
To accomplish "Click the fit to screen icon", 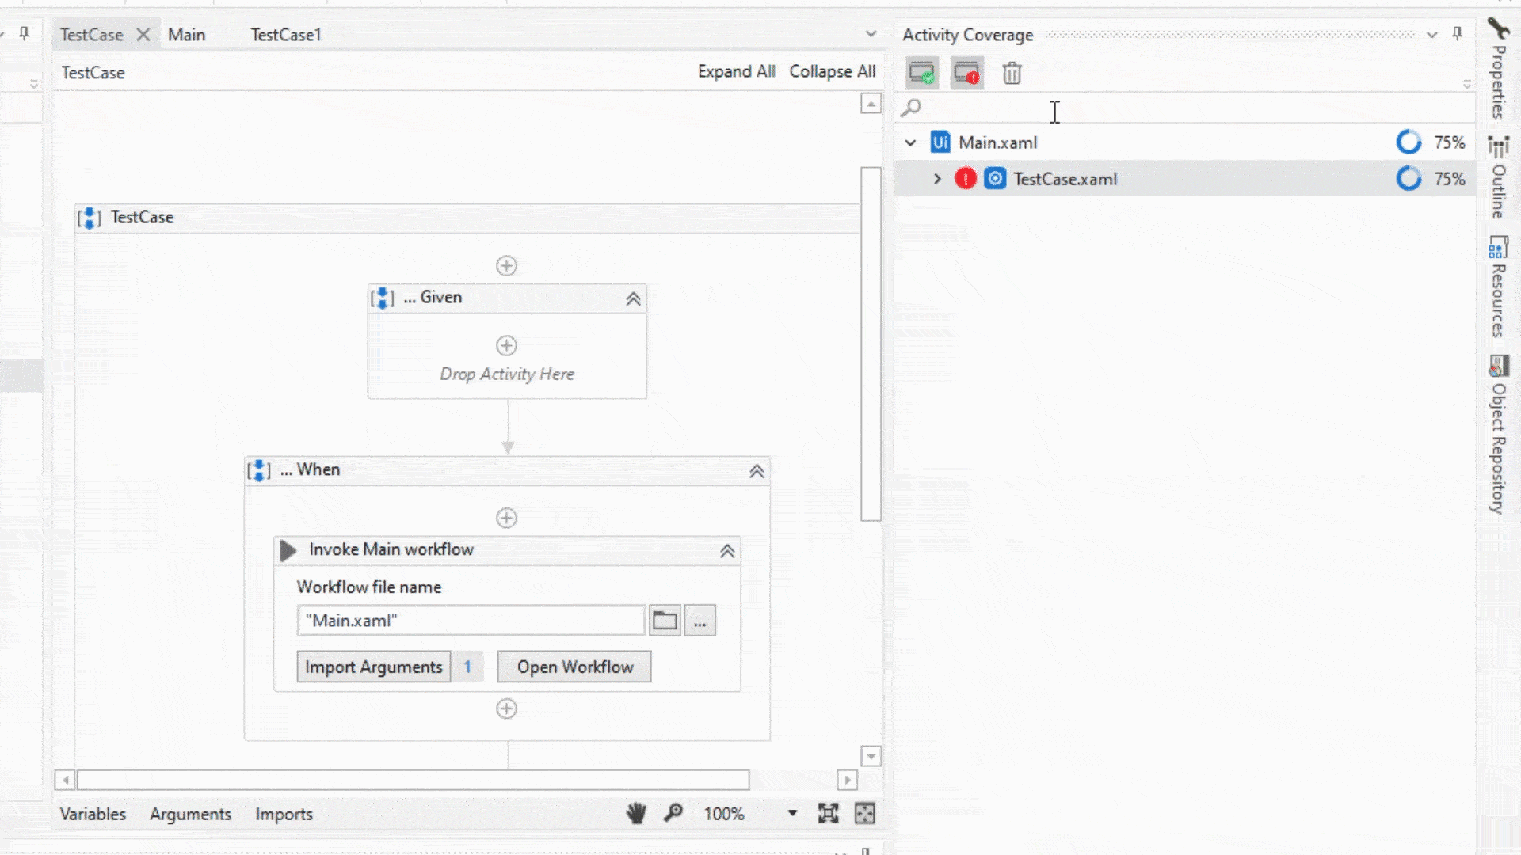I will click(828, 814).
